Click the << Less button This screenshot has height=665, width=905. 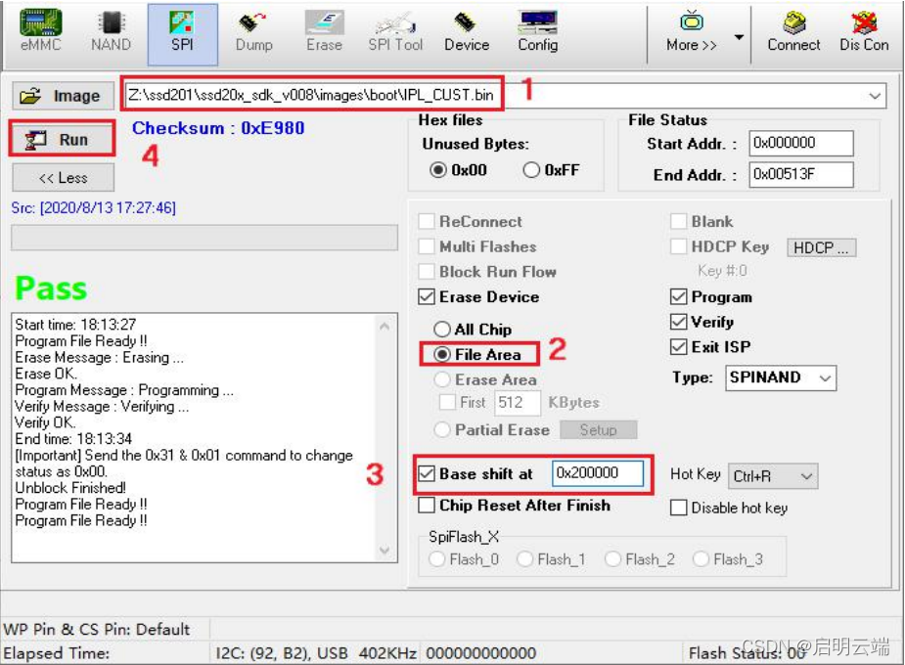coord(63,178)
